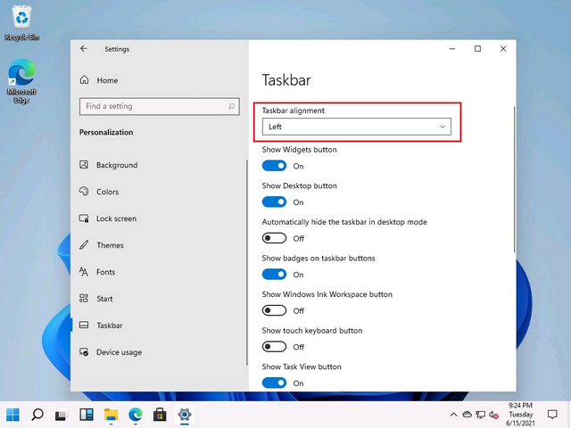Image resolution: width=571 pixels, height=428 pixels.
Task: Open the Windows Start button on taskbar
Action: 13,415
